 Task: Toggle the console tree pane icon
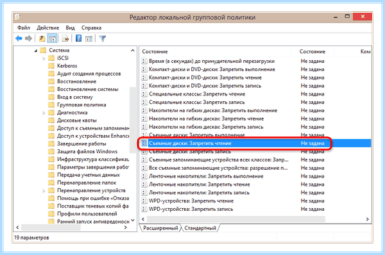(x=53, y=38)
